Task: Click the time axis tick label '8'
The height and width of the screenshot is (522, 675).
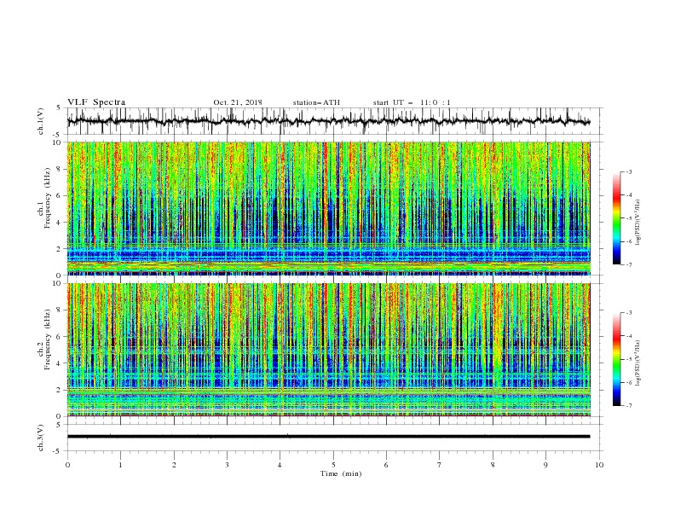Action: 493,465
